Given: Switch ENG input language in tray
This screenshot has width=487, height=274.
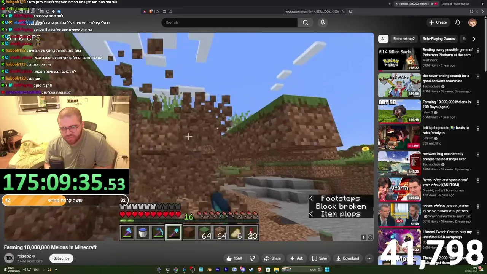Looking at the screenshot, I should [36, 269].
